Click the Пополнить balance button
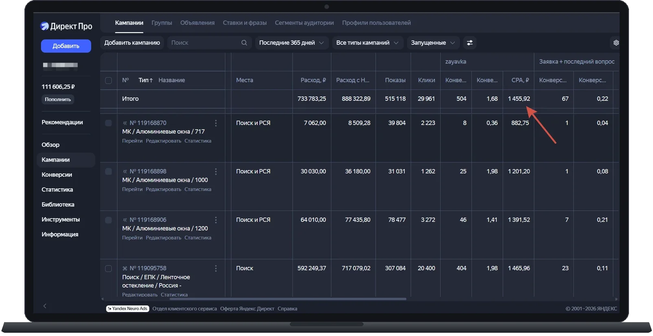The height and width of the screenshot is (336, 653). click(x=58, y=99)
